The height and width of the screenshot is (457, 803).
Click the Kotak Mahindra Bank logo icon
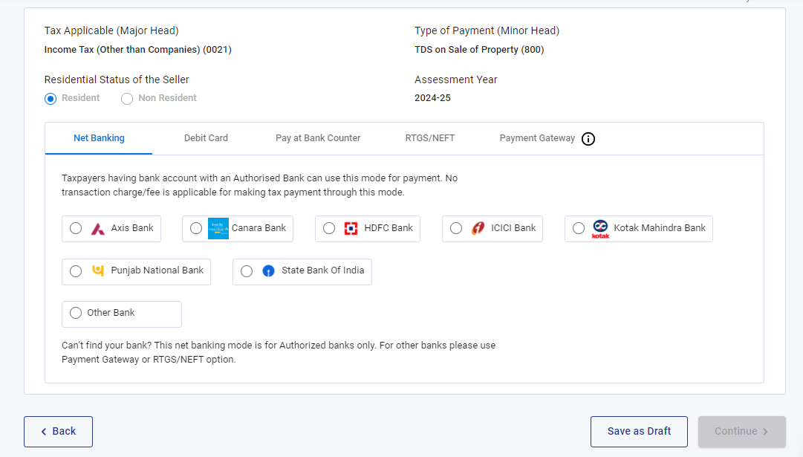pos(600,228)
